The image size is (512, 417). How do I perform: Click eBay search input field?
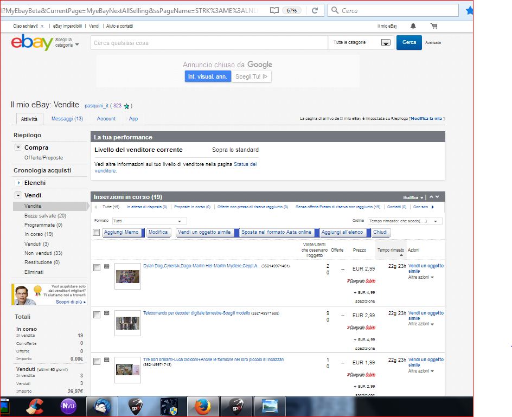(209, 43)
